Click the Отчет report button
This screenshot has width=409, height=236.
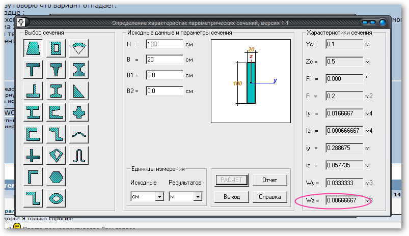(269, 180)
